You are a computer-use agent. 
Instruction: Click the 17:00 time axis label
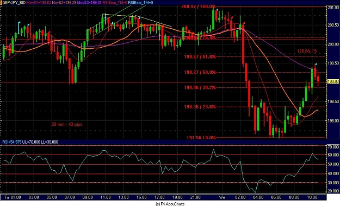[159, 197]
